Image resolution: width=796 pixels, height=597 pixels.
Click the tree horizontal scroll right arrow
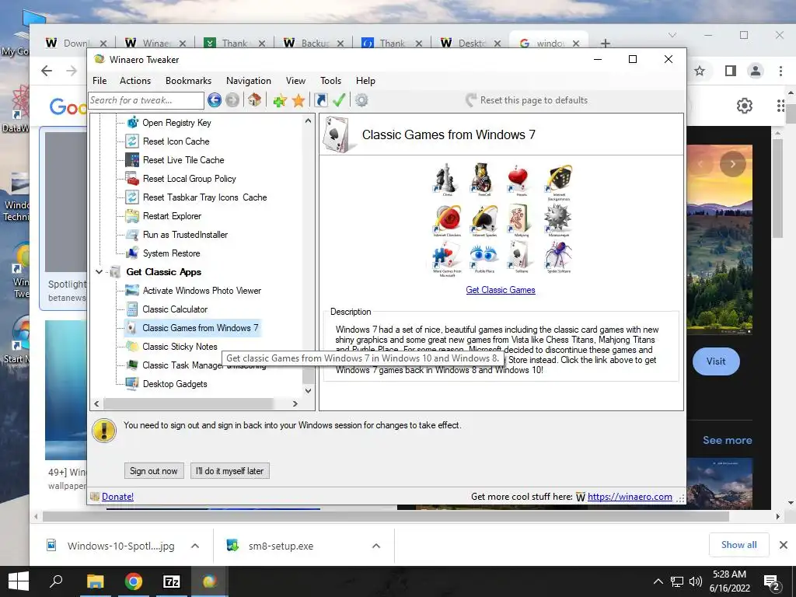[295, 403]
